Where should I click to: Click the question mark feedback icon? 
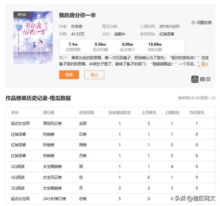point(193,22)
